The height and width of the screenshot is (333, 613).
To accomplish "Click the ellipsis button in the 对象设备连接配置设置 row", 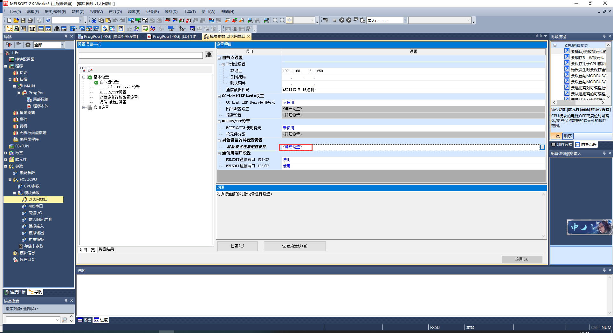I will tap(542, 147).
